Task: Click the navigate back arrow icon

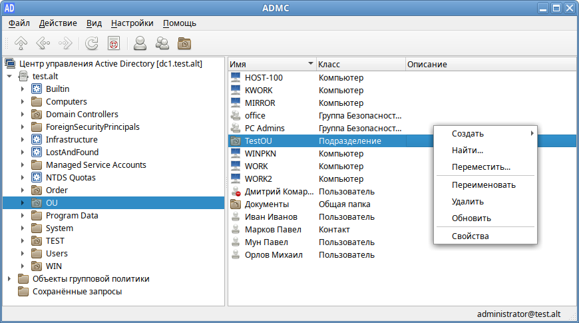Action: tap(43, 43)
